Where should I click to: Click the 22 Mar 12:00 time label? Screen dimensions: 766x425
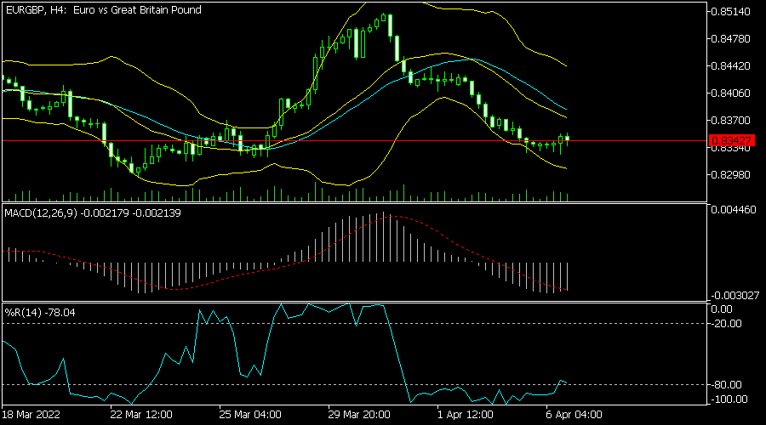[x=142, y=415]
